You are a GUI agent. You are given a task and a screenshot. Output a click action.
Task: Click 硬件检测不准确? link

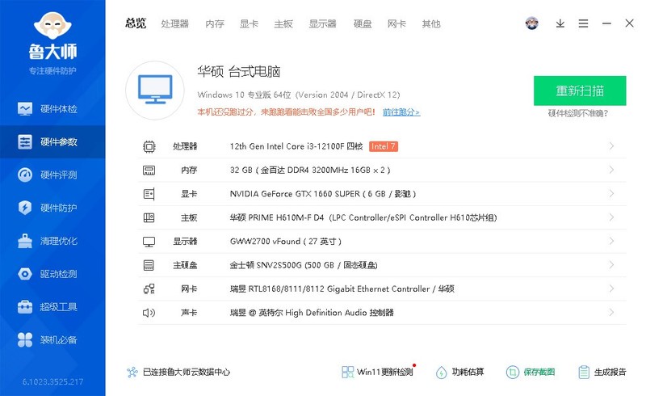577,113
